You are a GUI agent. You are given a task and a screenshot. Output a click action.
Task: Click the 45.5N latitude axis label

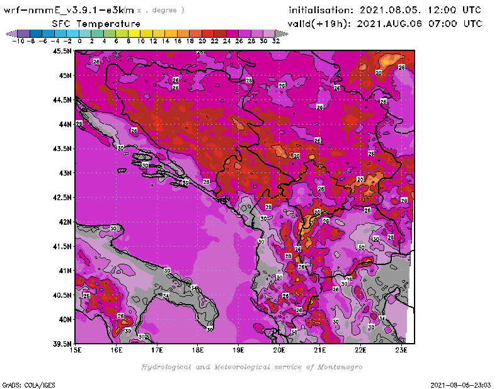(62, 52)
